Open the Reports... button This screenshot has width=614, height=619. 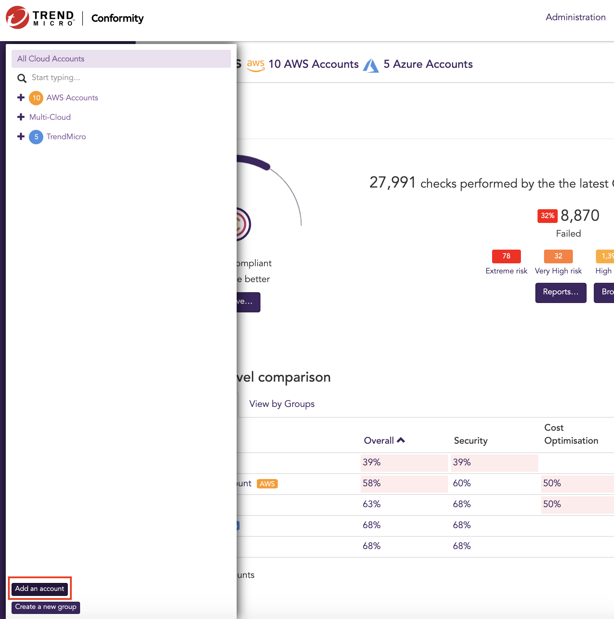point(561,292)
